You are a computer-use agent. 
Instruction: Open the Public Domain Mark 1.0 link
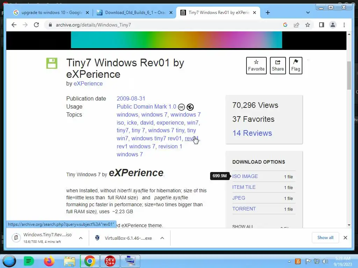tap(146, 107)
